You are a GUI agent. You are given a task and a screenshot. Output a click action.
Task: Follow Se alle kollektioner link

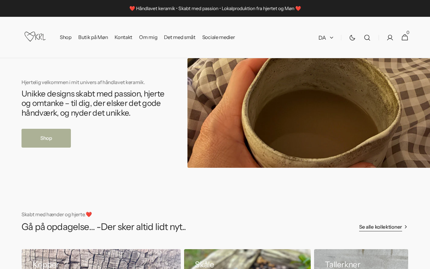380,227
